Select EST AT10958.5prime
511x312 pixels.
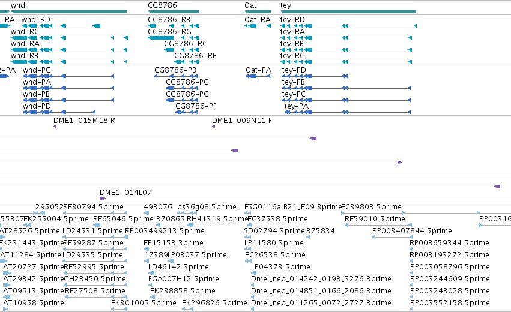pyautogui.click(x=34, y=303)
